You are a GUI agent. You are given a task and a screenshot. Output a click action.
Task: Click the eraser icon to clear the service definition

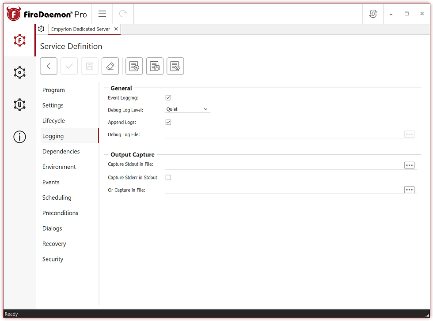[110, 66]
